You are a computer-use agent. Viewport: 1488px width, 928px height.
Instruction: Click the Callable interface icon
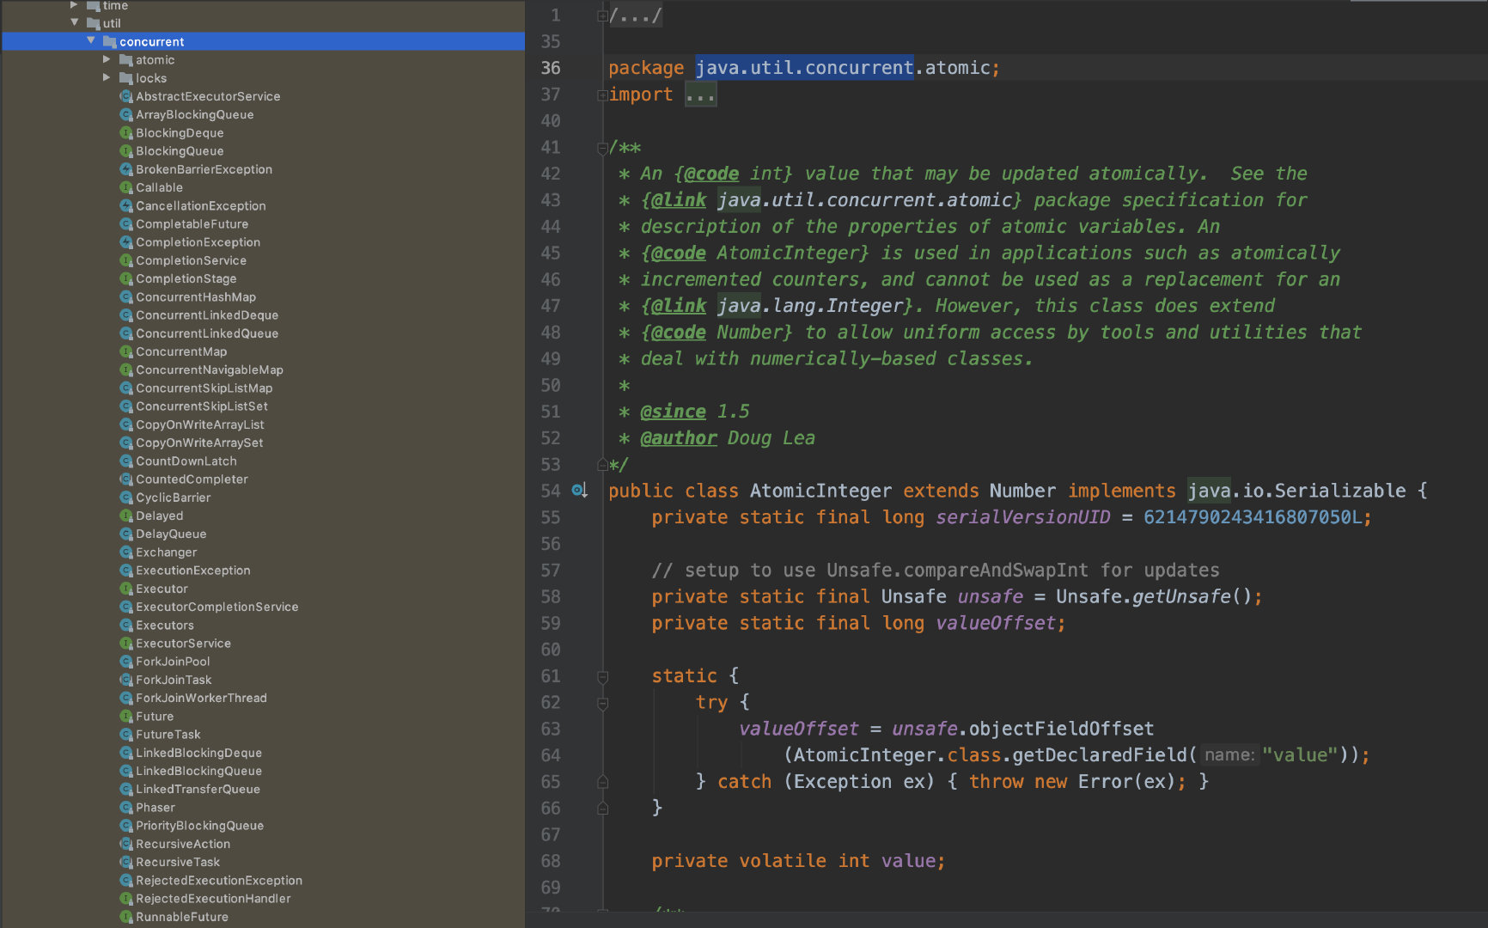point(125,187)
